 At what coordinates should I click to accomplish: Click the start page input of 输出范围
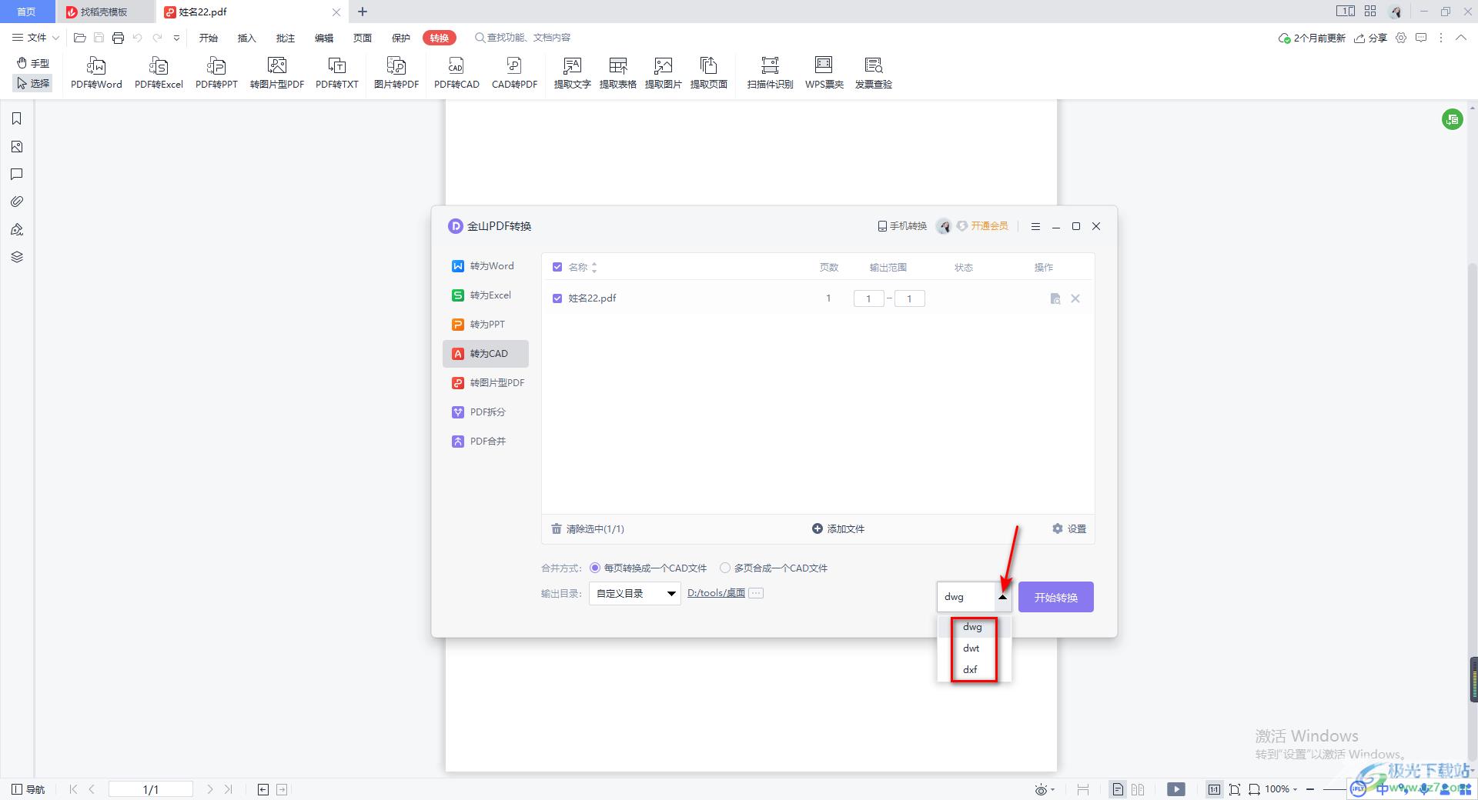coord(868,298)
